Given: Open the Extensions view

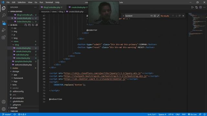Looking at the screenshot, I should click(x=4, y=37).
